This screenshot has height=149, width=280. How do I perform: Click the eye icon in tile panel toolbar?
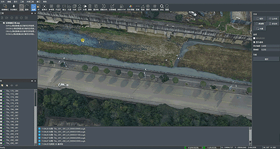[x=12, y=85]
